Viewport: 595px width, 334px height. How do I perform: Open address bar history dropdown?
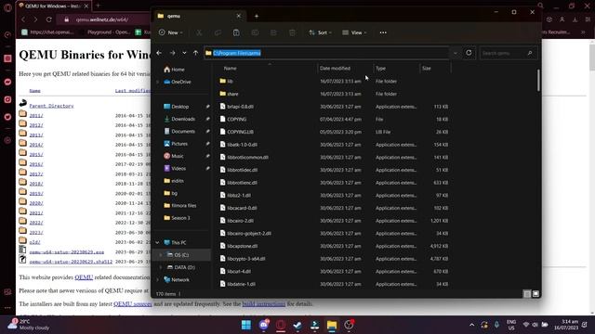(455, 53)
